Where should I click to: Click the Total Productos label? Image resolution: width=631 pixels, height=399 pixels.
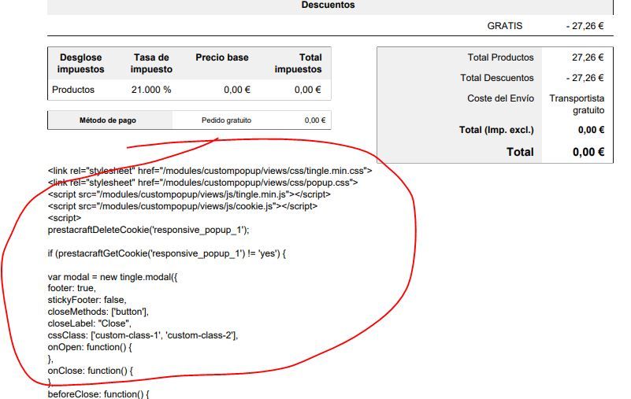500,57
